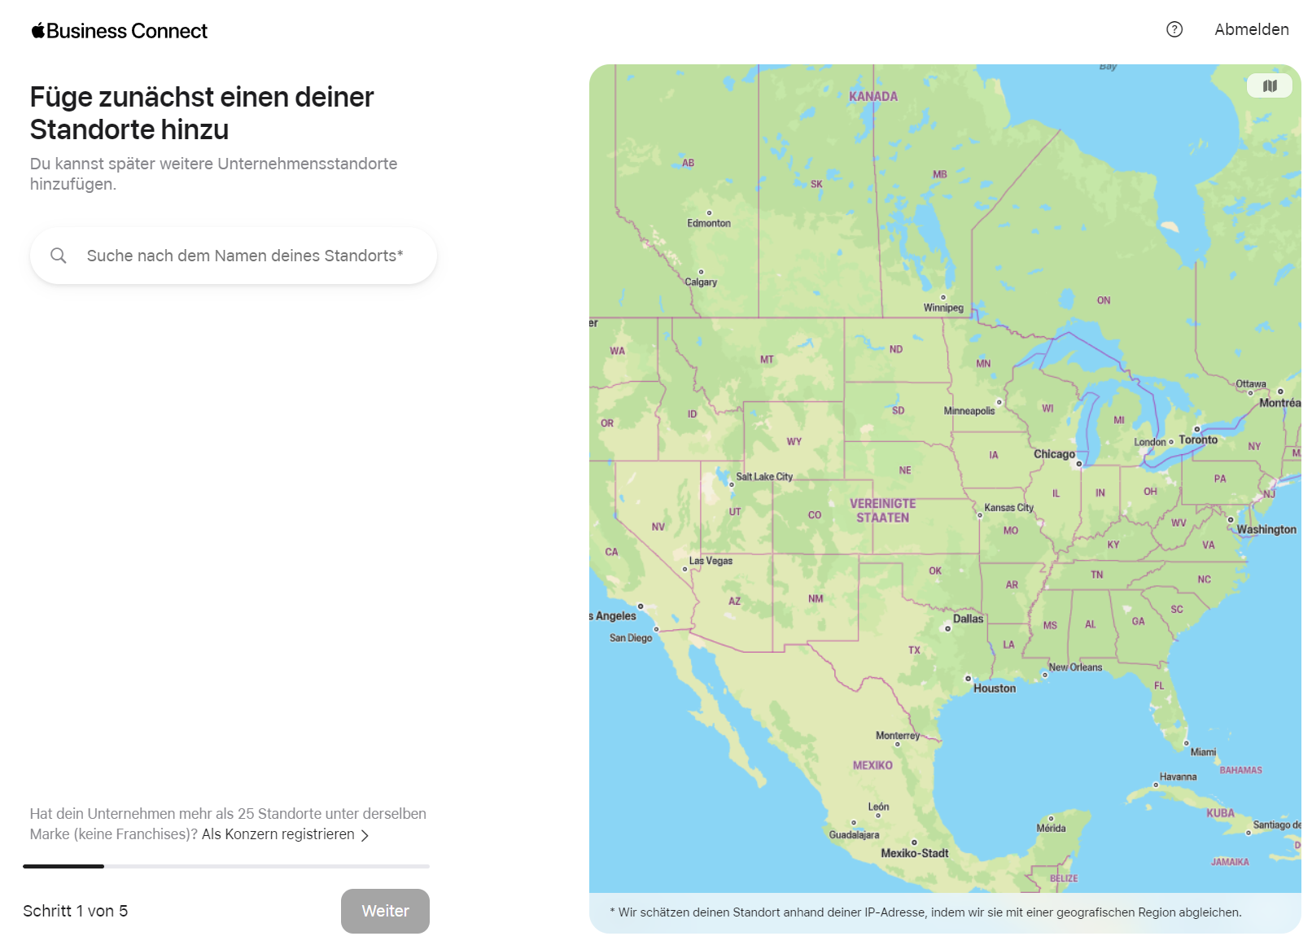
Task: Click the Washington city marker
Action: coord(1231,519)
